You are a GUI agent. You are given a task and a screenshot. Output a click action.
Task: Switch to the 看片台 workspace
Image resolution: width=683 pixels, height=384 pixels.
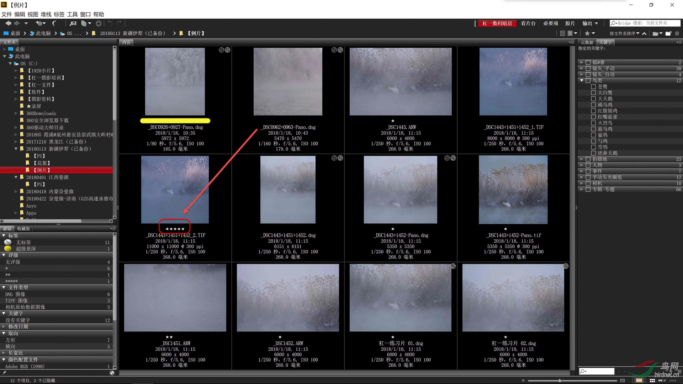point(528,23)
